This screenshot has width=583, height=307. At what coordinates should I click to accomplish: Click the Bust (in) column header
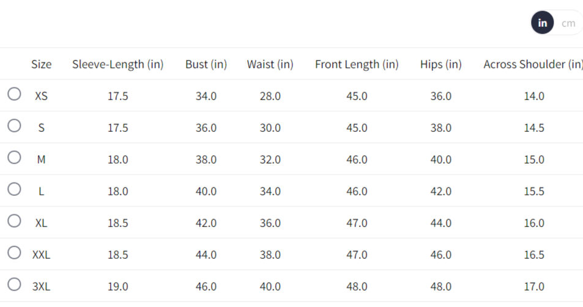coord(206,64)
